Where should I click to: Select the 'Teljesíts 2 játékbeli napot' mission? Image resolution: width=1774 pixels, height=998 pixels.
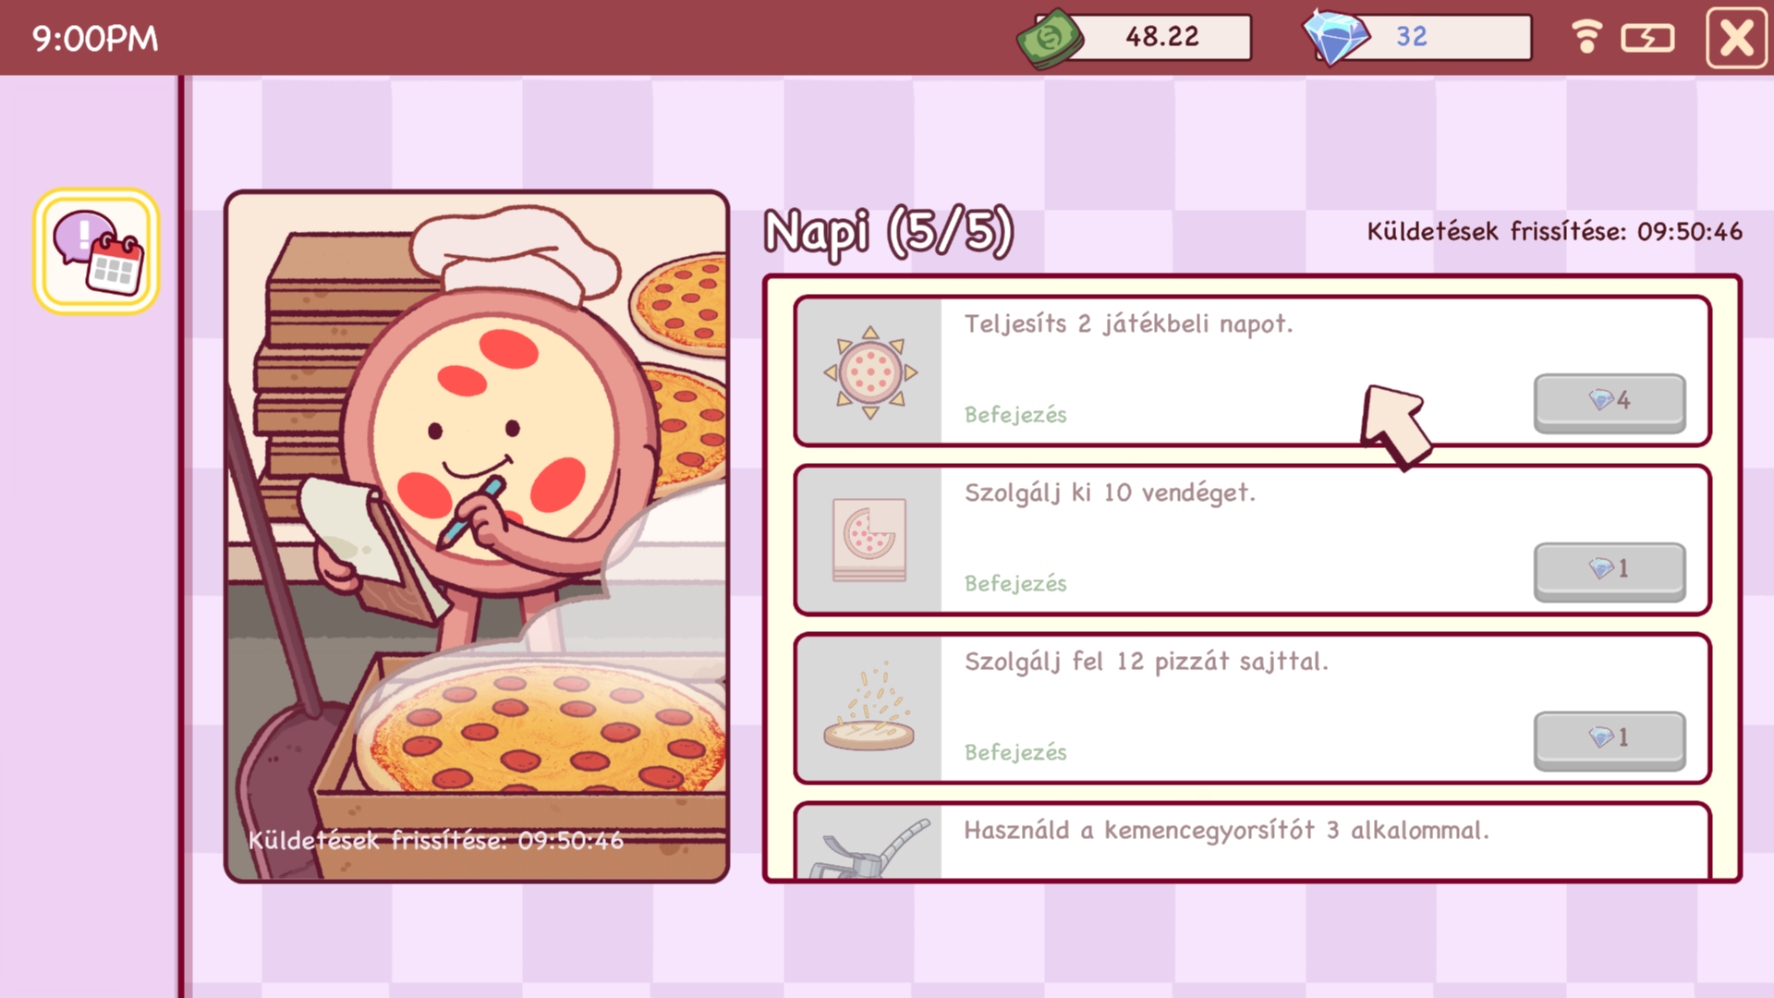pyautogui.click(x=1252, y=371)
